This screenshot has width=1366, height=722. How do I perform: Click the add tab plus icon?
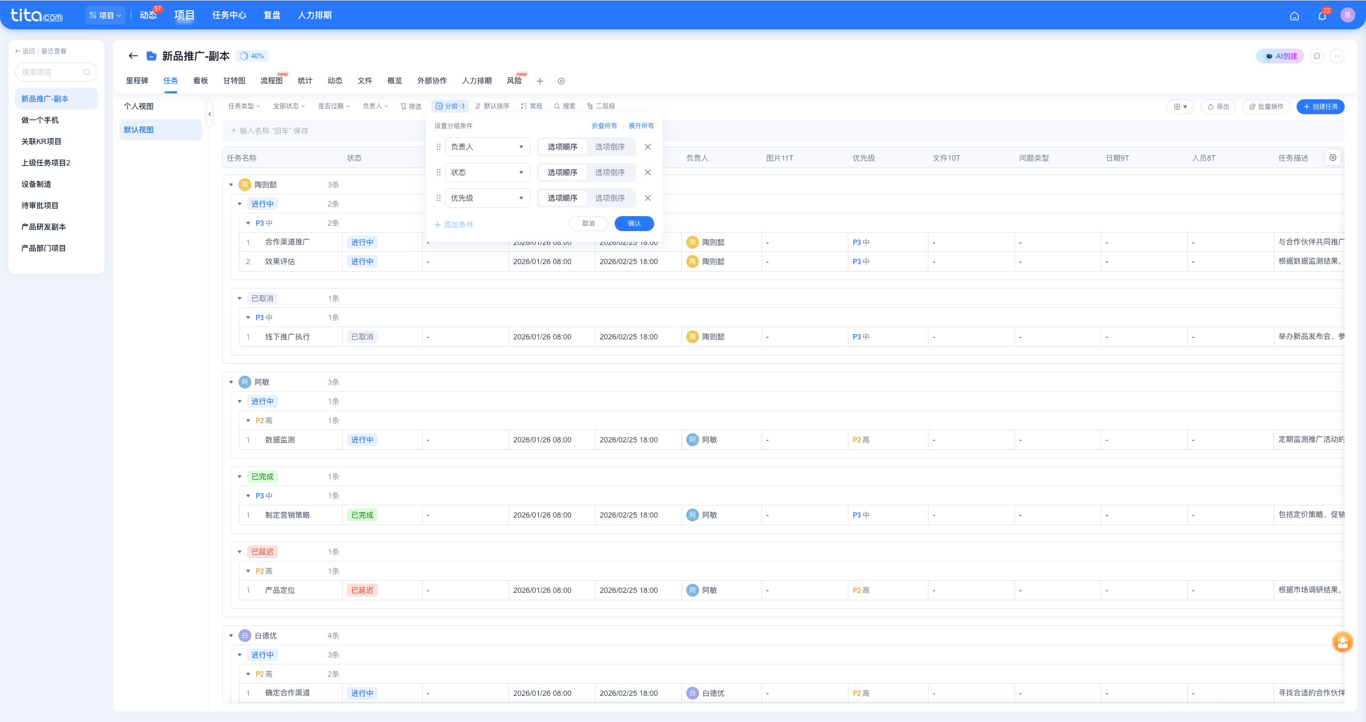click(x=539, y=81)
